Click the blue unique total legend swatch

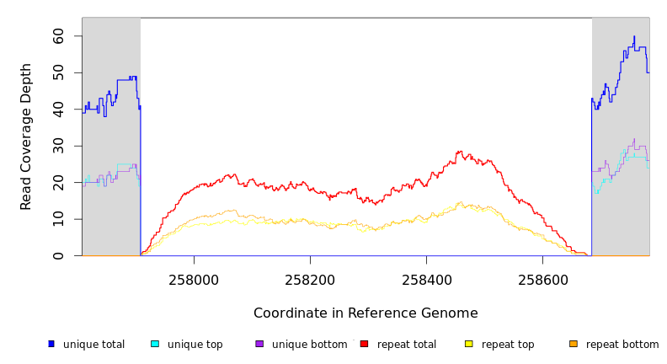[51, 344]
